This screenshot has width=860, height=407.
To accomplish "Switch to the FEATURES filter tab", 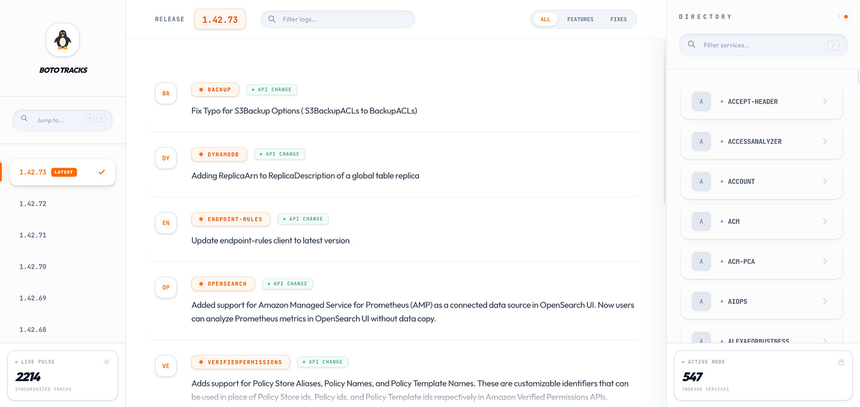I will [580, 20].
